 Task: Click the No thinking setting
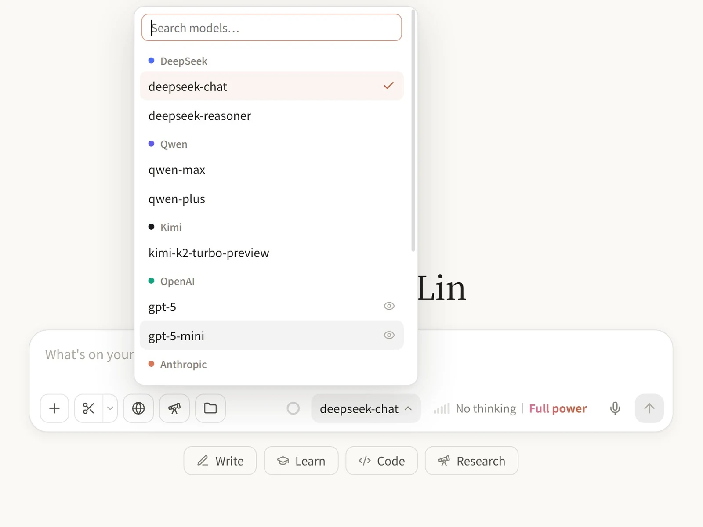486,409
